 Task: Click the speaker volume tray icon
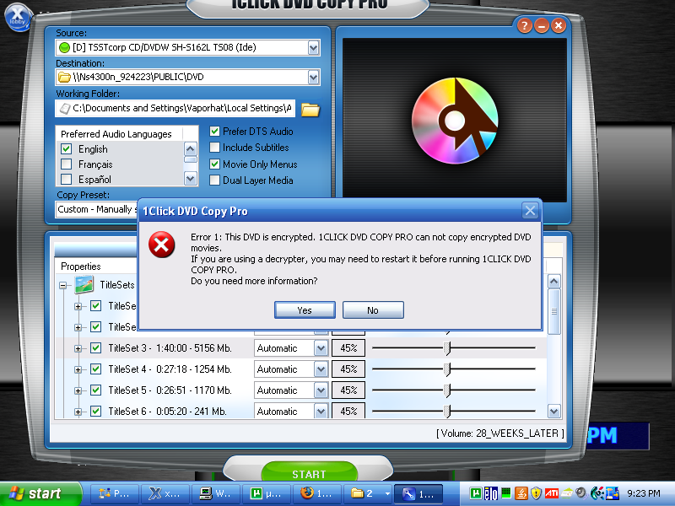click(x=581, y=493)
